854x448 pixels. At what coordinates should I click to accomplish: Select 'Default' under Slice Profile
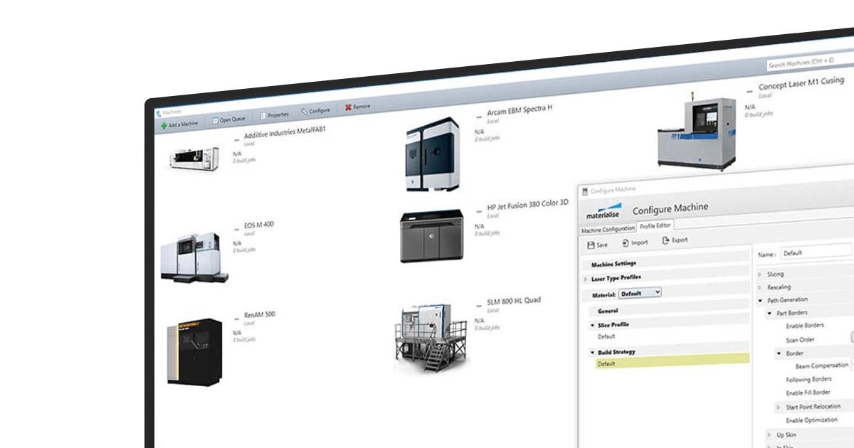click(x=606, y=336)
